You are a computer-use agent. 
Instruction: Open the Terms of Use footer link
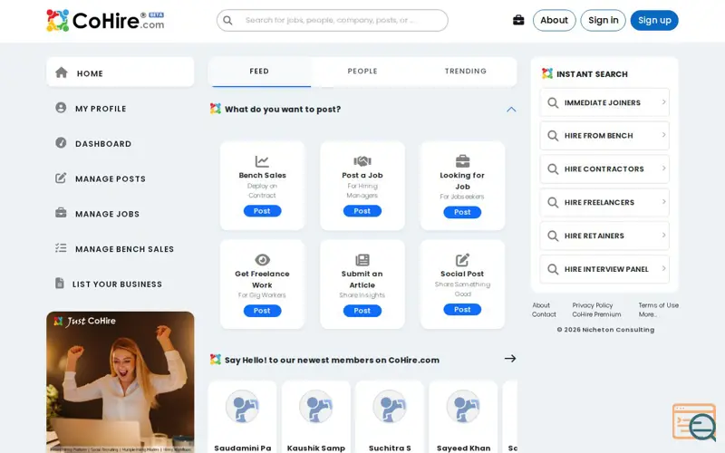[659, 305]
